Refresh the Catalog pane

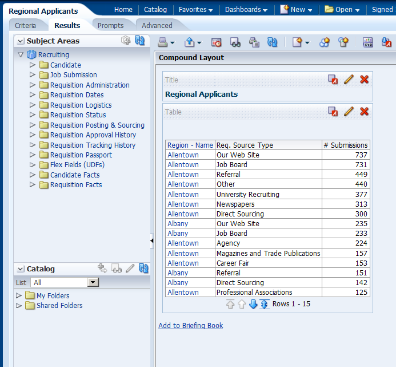point(143,269)
